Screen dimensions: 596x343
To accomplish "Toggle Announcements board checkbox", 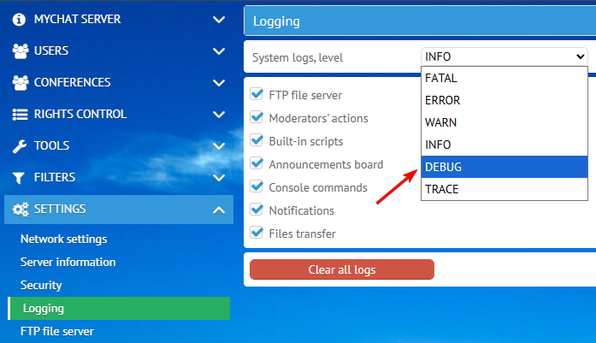I will (x=257, y=163).
